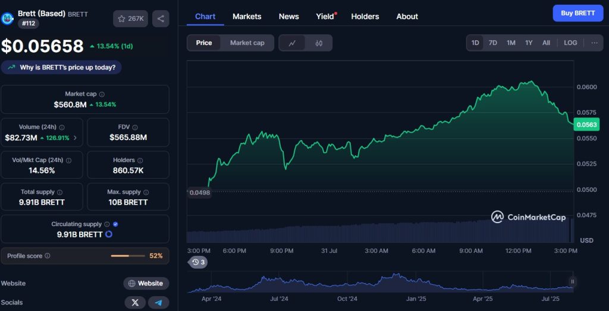
Task: Open Circulating supply info icon
Action: coord(107,224)
